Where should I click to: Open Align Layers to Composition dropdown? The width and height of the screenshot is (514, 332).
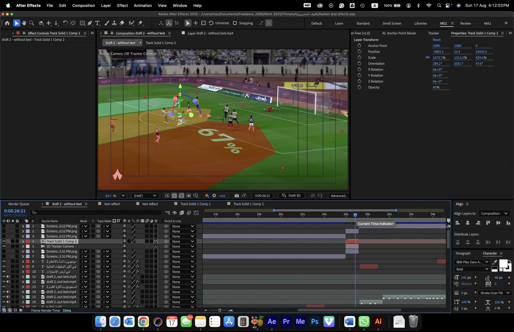(x=494, y=214)
